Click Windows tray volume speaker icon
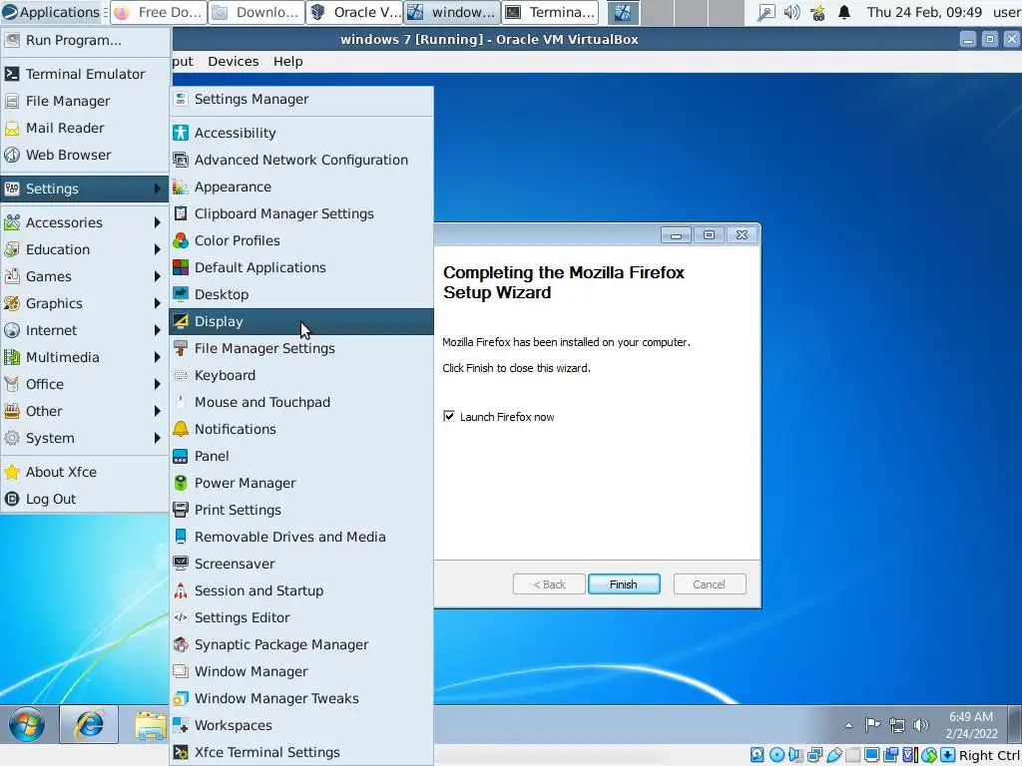 coord(921,725)
